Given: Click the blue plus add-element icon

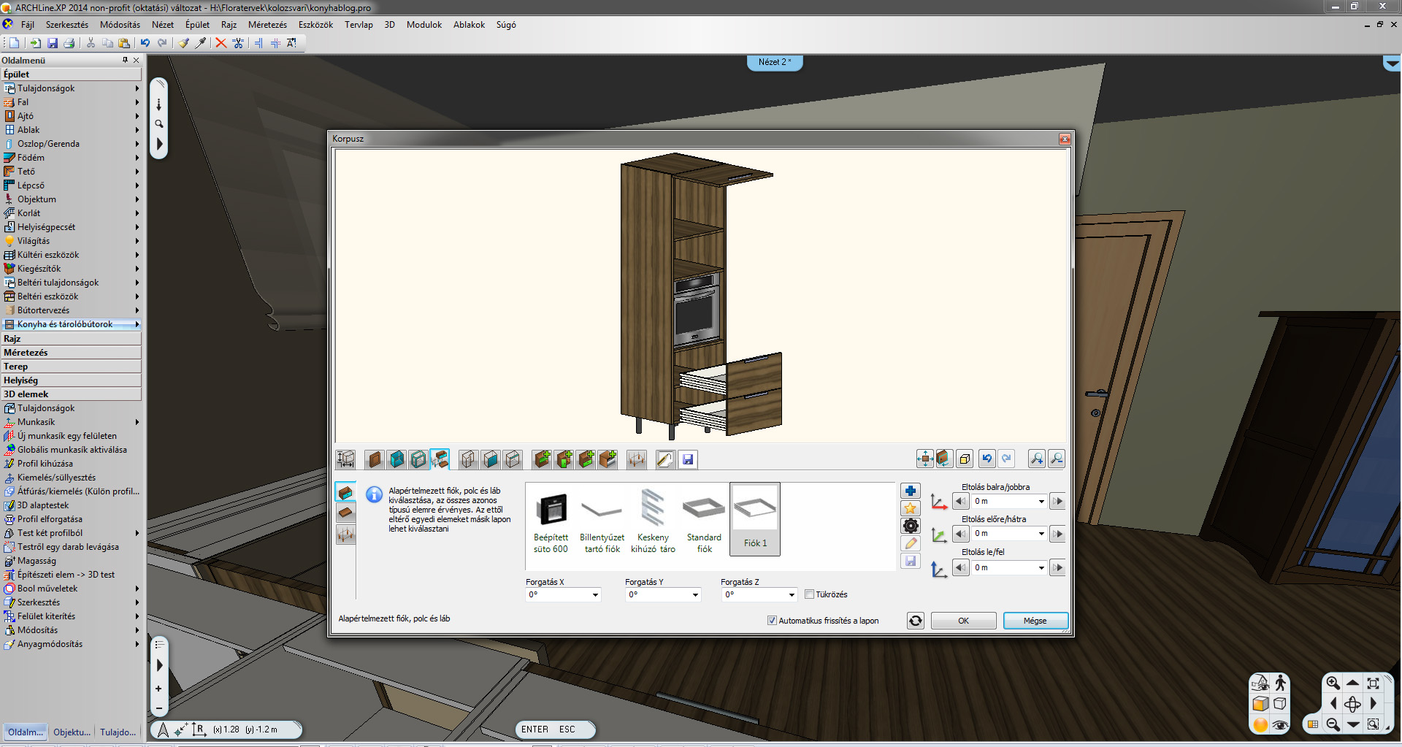Looking at the screenshot, I should tap(911, 491).
